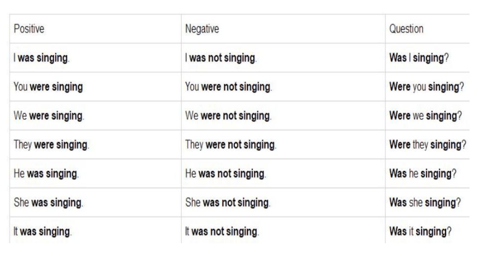Click the 'Were we singing?' question
479x270 pixels.
pos(426,115)
